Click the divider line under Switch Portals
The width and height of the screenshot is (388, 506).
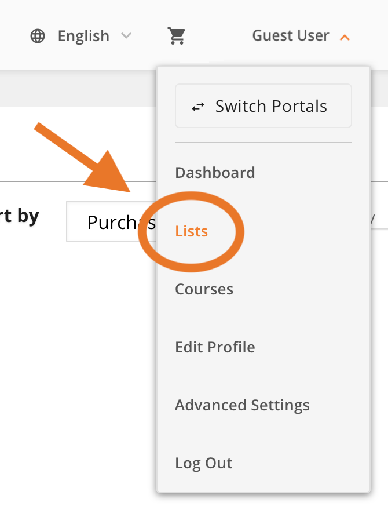(x=263, y=143)
